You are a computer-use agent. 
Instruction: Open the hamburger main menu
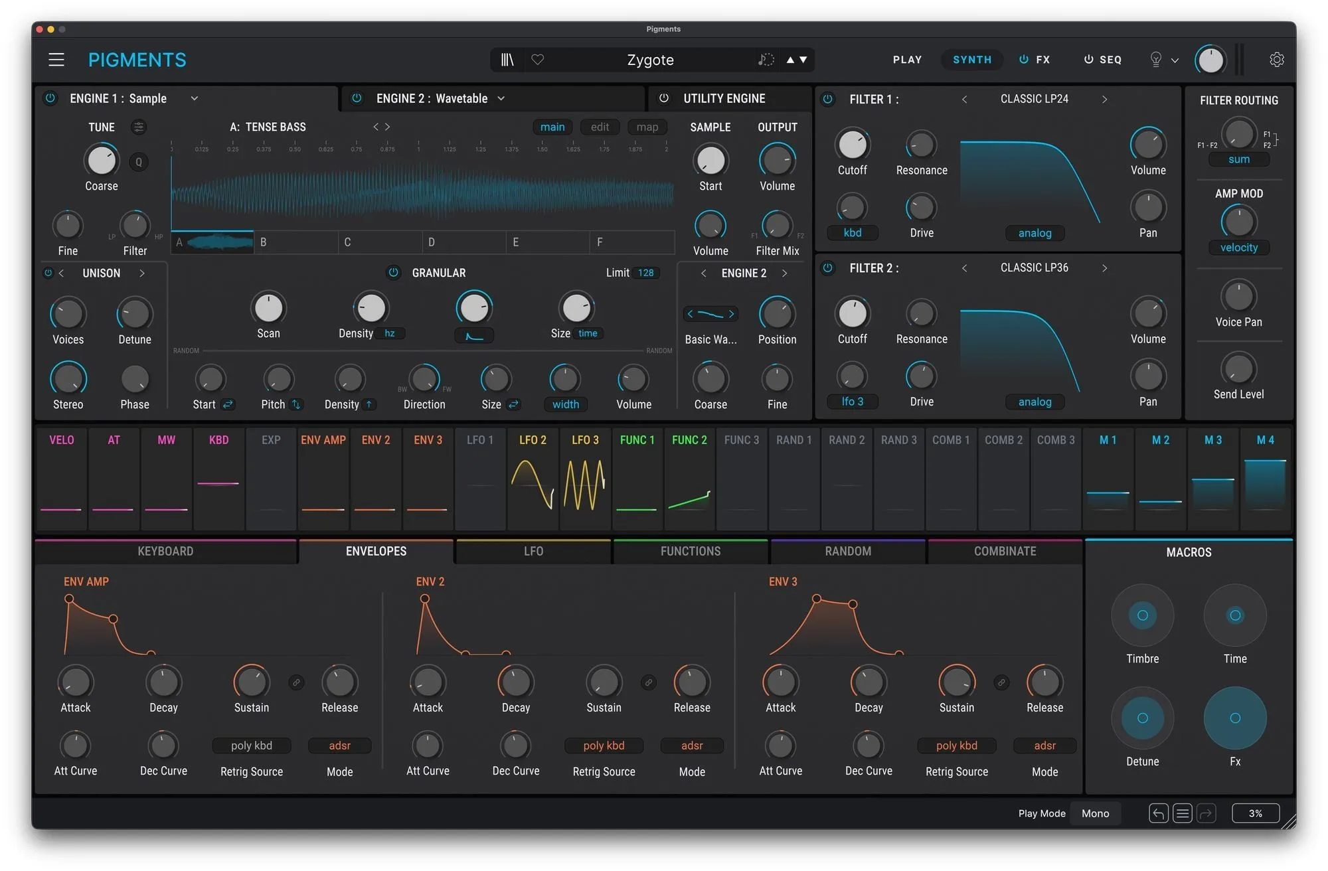[56, 60]
